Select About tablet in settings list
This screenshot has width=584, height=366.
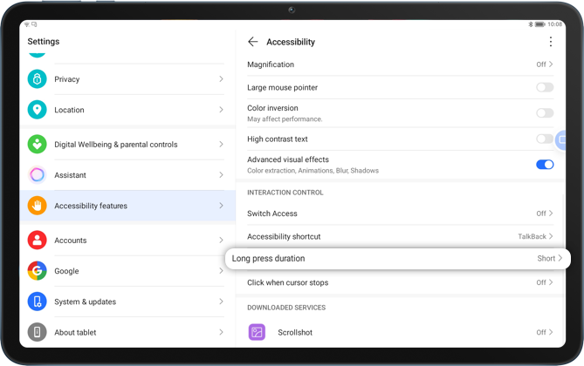127,332
